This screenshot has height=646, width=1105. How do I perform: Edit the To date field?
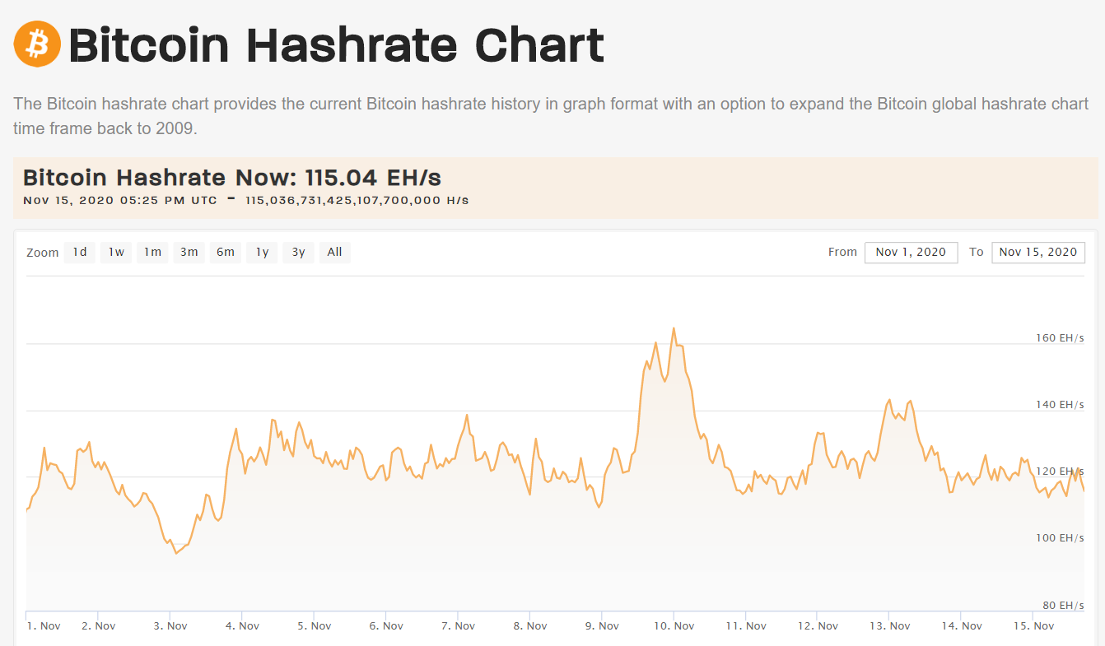coord(1037,253)
